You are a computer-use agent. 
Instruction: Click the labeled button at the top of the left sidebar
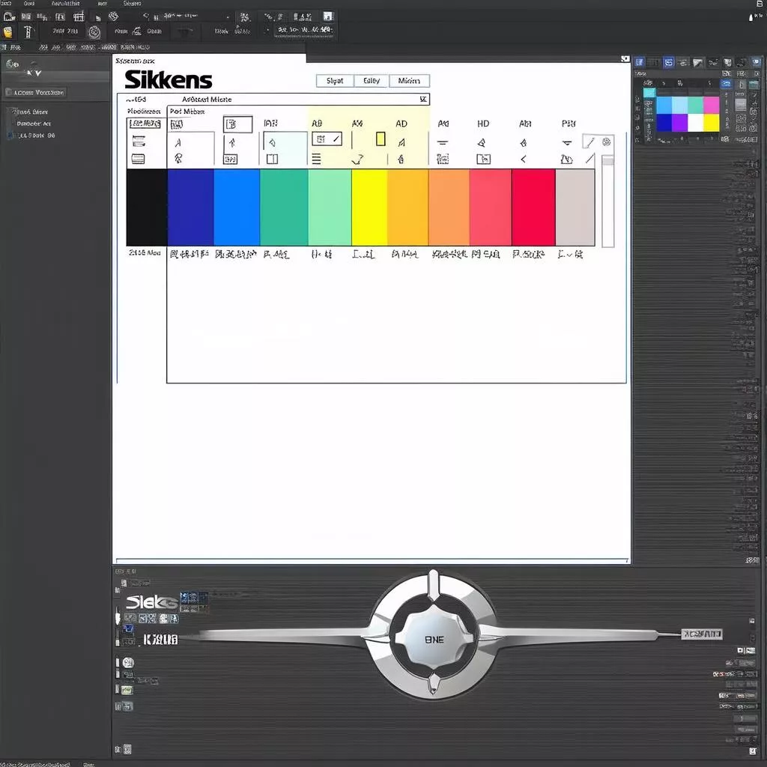[36, 92]
